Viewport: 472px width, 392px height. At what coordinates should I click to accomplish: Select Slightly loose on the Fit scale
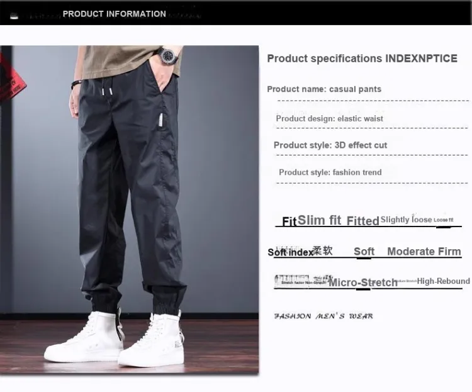tap(406, 220)
